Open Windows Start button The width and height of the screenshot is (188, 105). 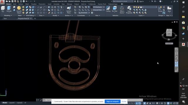point(183,2)
